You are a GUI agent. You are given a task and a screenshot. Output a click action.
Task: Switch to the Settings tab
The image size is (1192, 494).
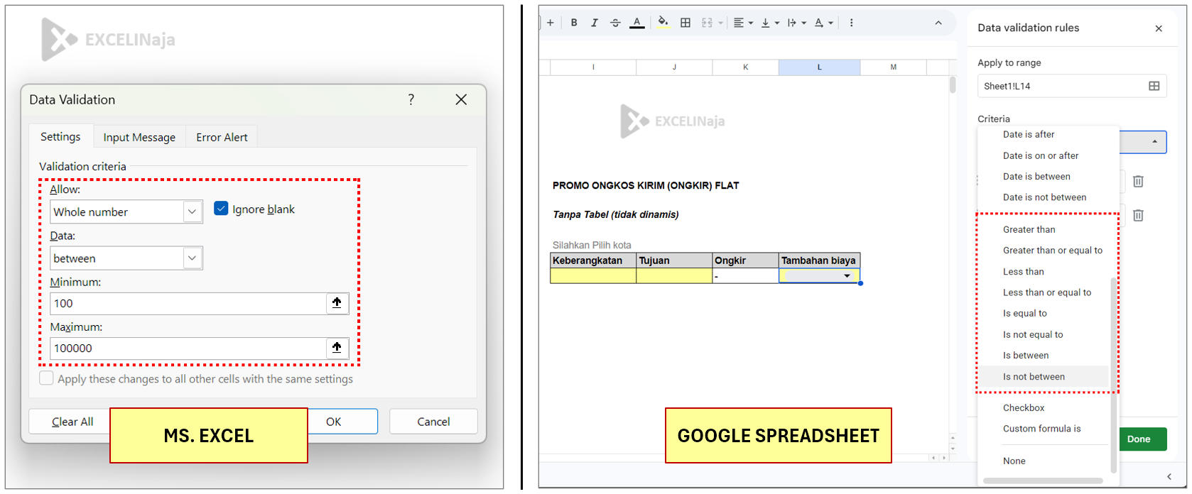(x=60, y=136)
